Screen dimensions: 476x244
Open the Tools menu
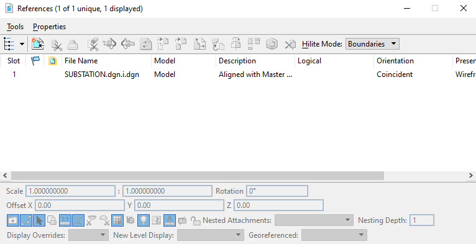click(x=15, y=27)
